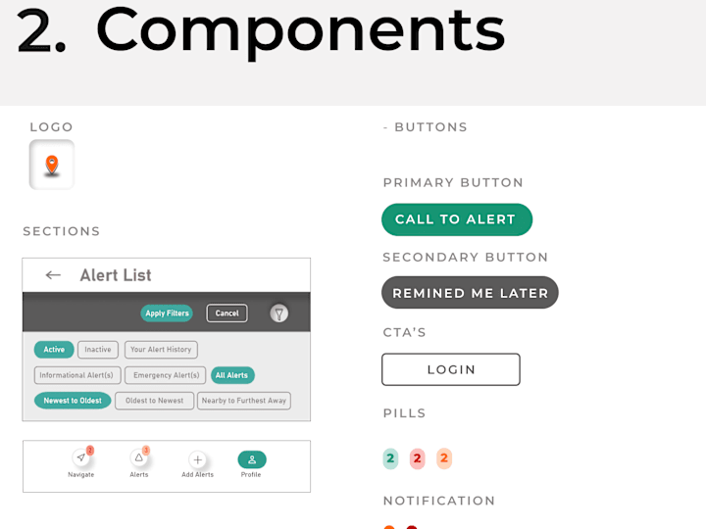Toggle the Inactive filter chip
This screenshot has width=706, height=529.
[x=98, y=350]
